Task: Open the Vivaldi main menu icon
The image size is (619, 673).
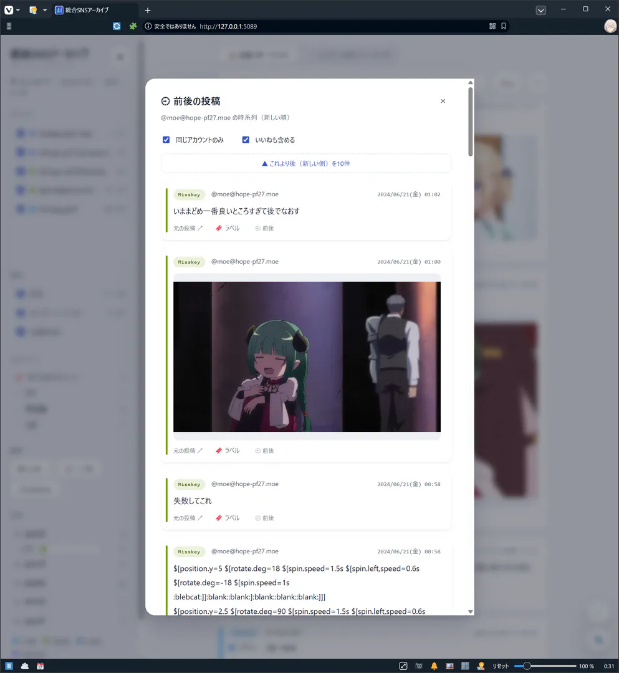Action: pos(9,10)
